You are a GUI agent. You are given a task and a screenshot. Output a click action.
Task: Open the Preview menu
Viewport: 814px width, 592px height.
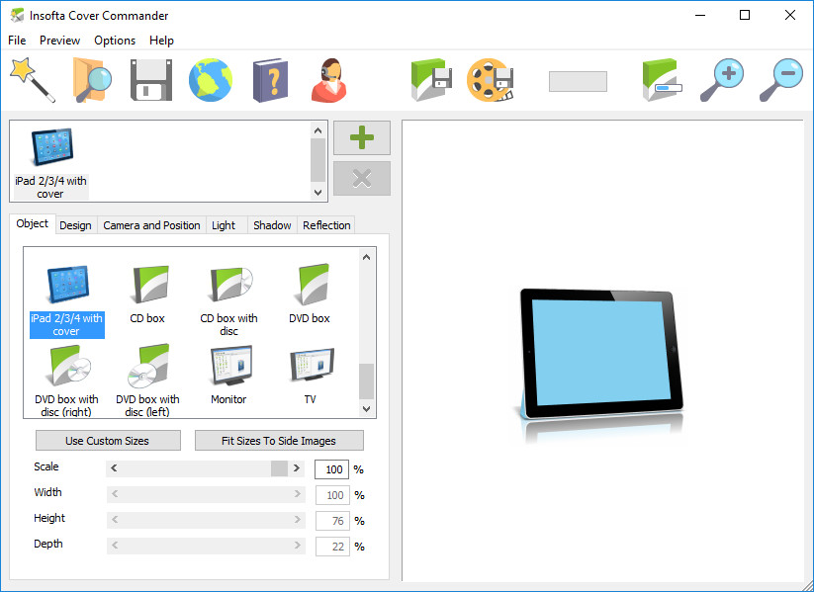click(59, 41)
